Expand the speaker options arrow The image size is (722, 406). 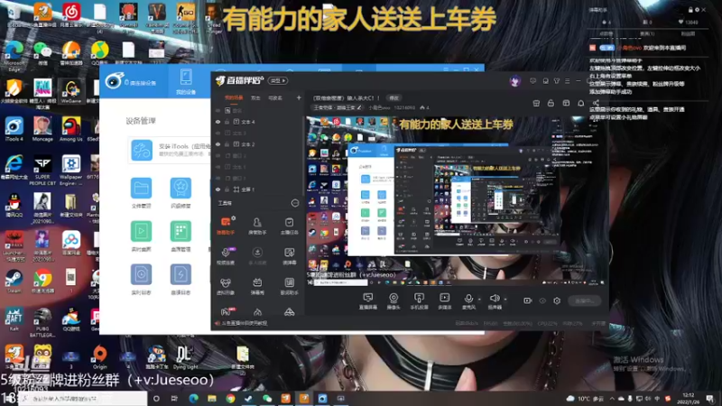505,300
